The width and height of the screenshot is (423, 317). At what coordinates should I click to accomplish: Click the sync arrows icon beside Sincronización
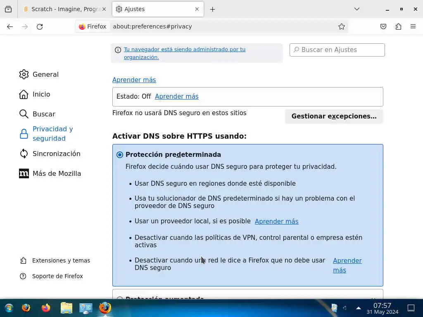24,154
